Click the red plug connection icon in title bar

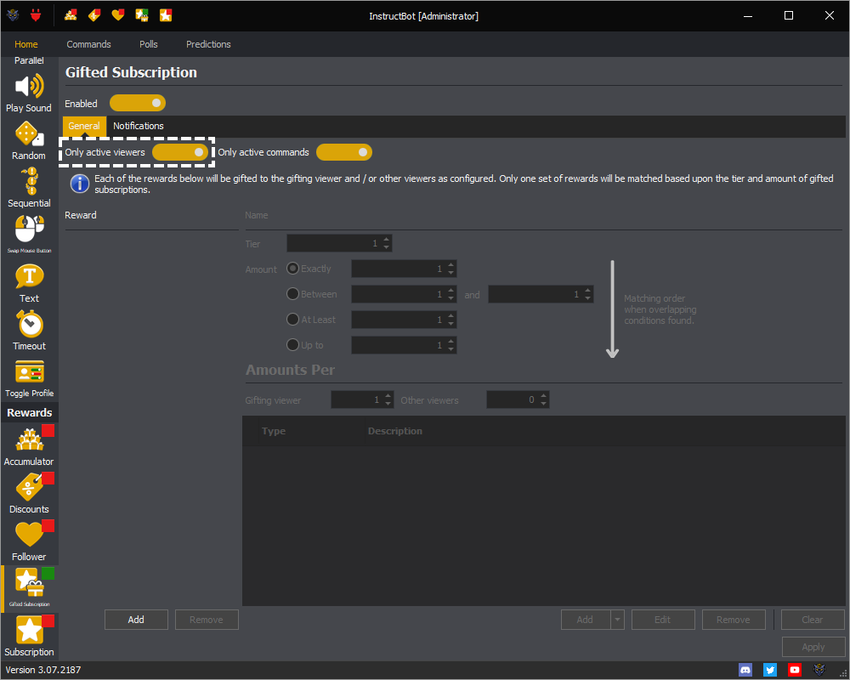36,15
